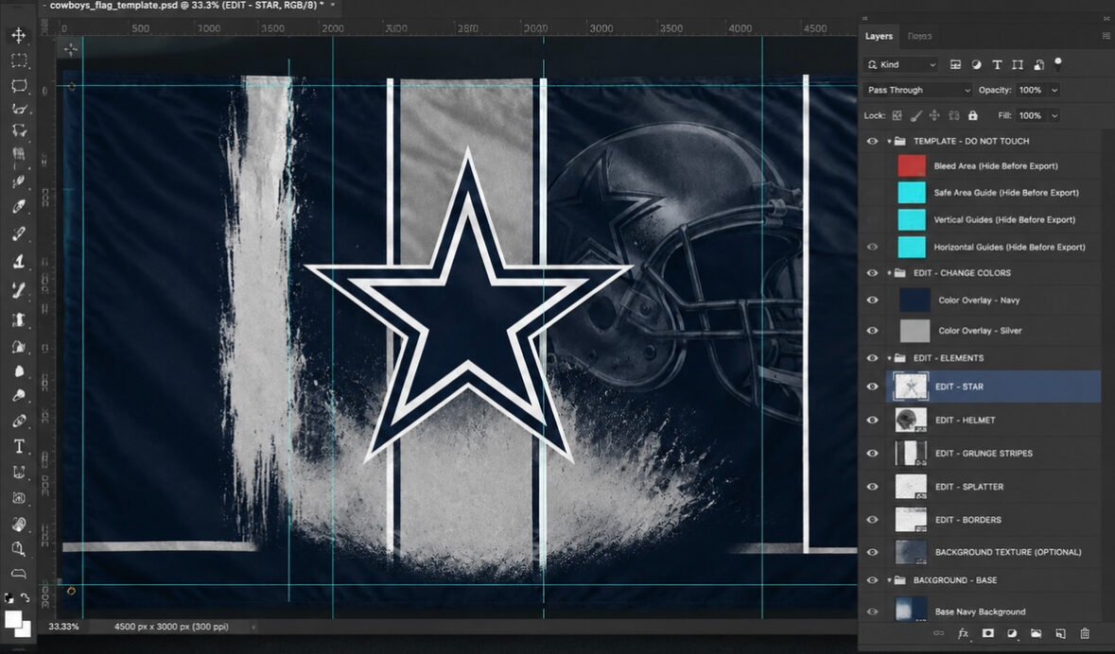Screen dimensions: 1115x654
Task: Hide the EDIT - HELMET layer
Action: click(872, 421)
